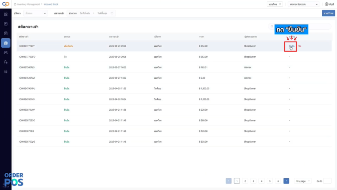Expand the supplier filter dropdown
The image size is (337, 190).
click(x=35, y=13)
